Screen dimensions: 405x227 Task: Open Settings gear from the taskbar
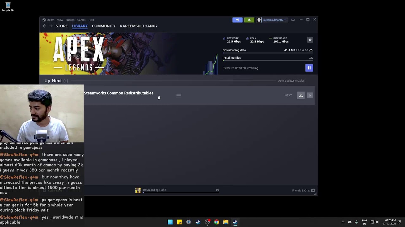[189, 222]
